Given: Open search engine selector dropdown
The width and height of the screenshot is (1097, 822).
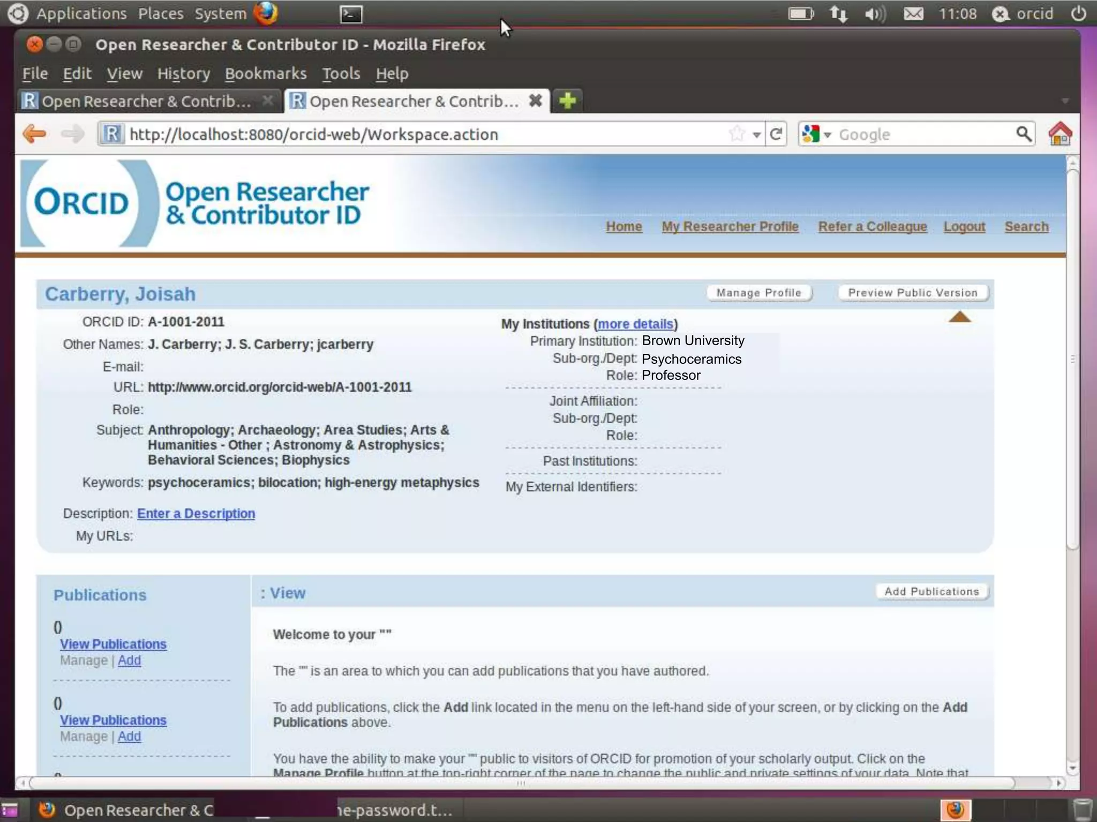Looking at the screenshot, I should point(827,135).
